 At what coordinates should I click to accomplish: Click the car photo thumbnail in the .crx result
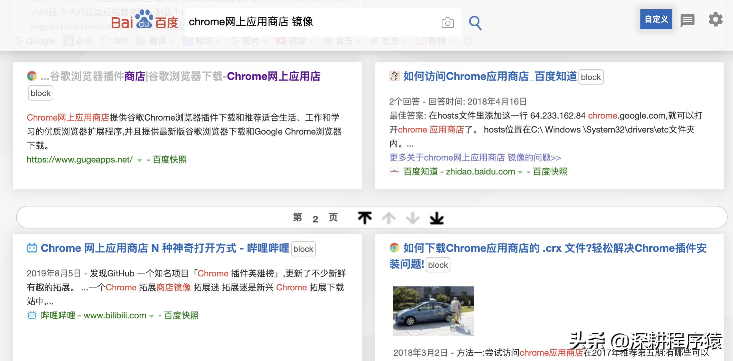click(433, 311)
